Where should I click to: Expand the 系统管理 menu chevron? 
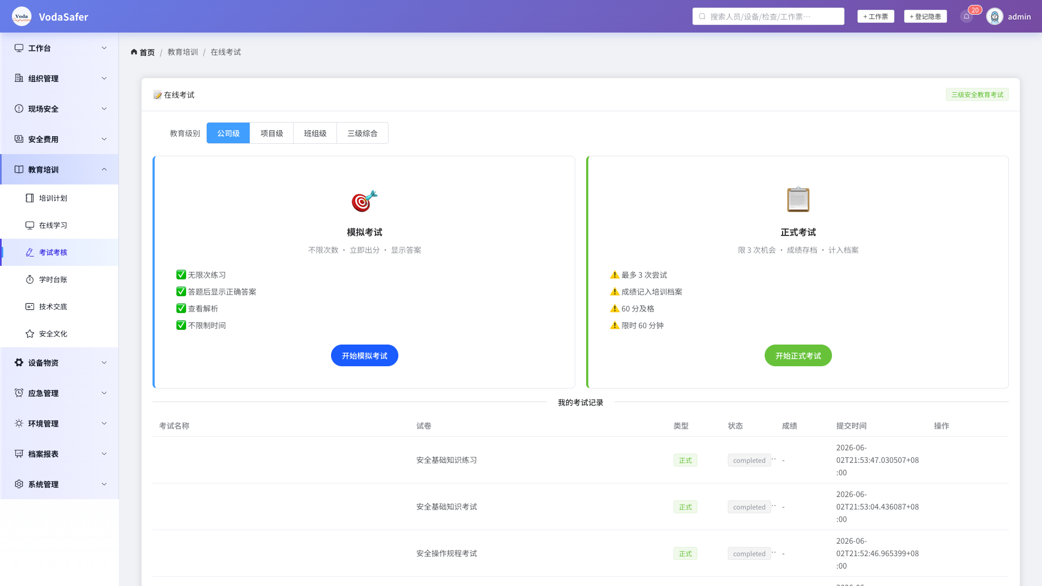(104, 484)
